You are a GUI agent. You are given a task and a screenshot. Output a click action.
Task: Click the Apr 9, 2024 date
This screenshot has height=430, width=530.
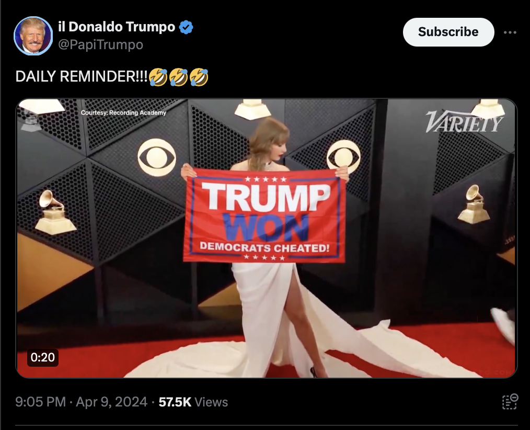[x=111, y=402]
